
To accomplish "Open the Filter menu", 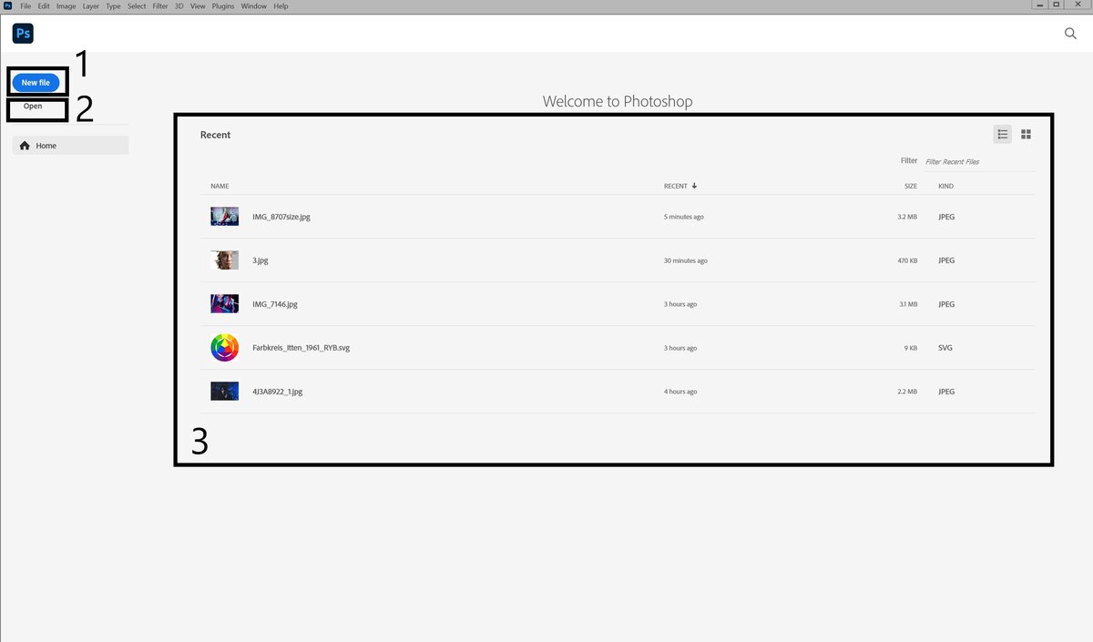I will pyautogui.click(x=160, y=6).
